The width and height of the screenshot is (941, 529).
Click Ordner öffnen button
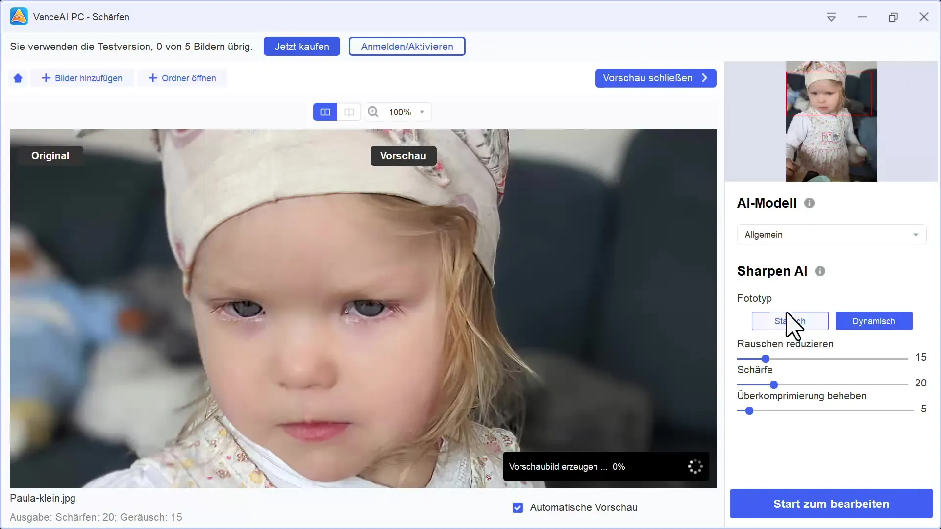click(x=182, y=78)
